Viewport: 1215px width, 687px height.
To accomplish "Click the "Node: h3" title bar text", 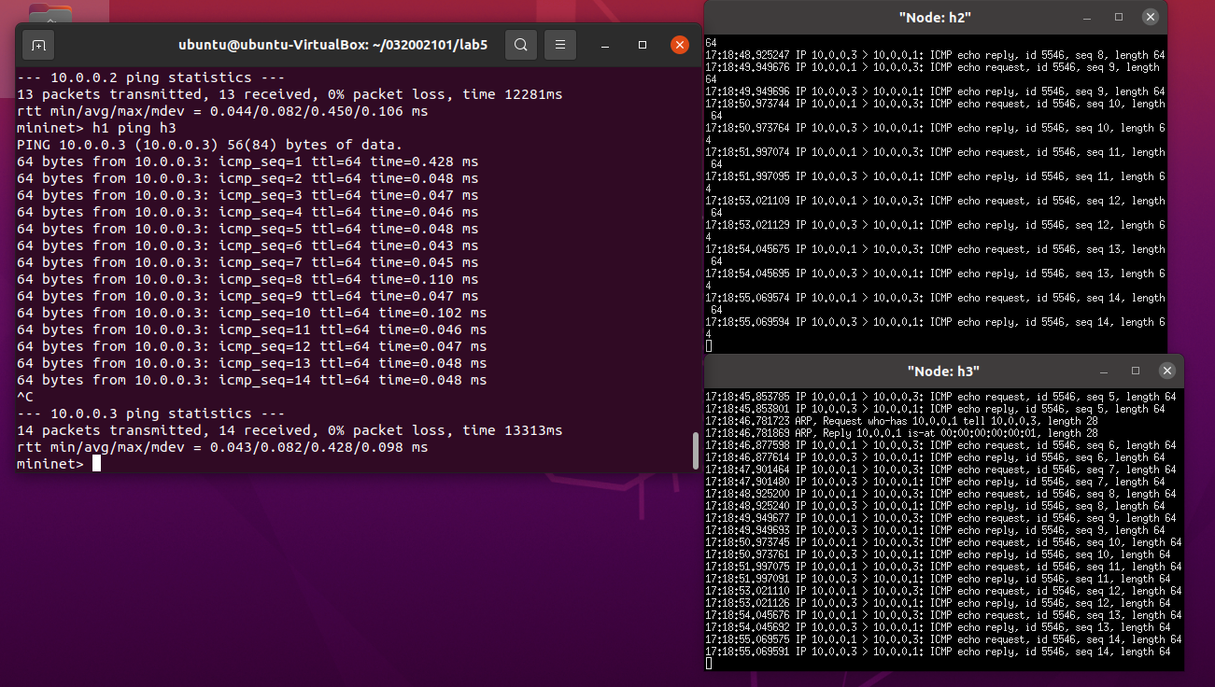I will (943, 371).
